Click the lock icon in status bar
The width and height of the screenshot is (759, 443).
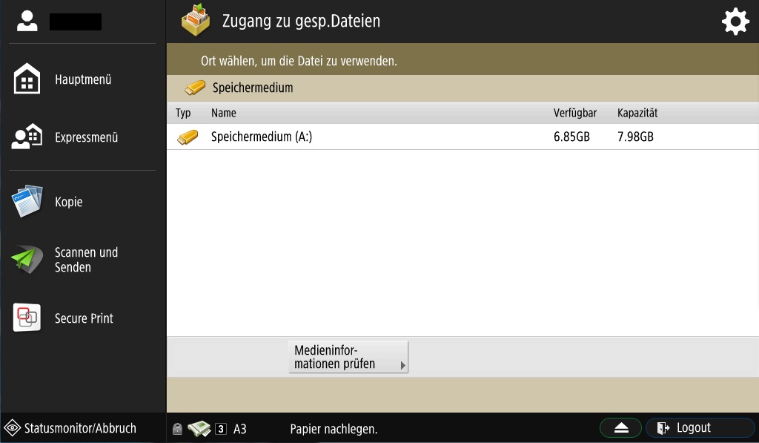tap(177, 428)
